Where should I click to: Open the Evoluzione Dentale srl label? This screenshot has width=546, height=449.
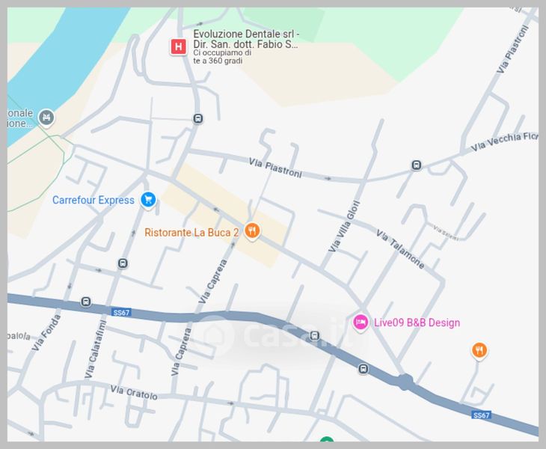(246, 39)
